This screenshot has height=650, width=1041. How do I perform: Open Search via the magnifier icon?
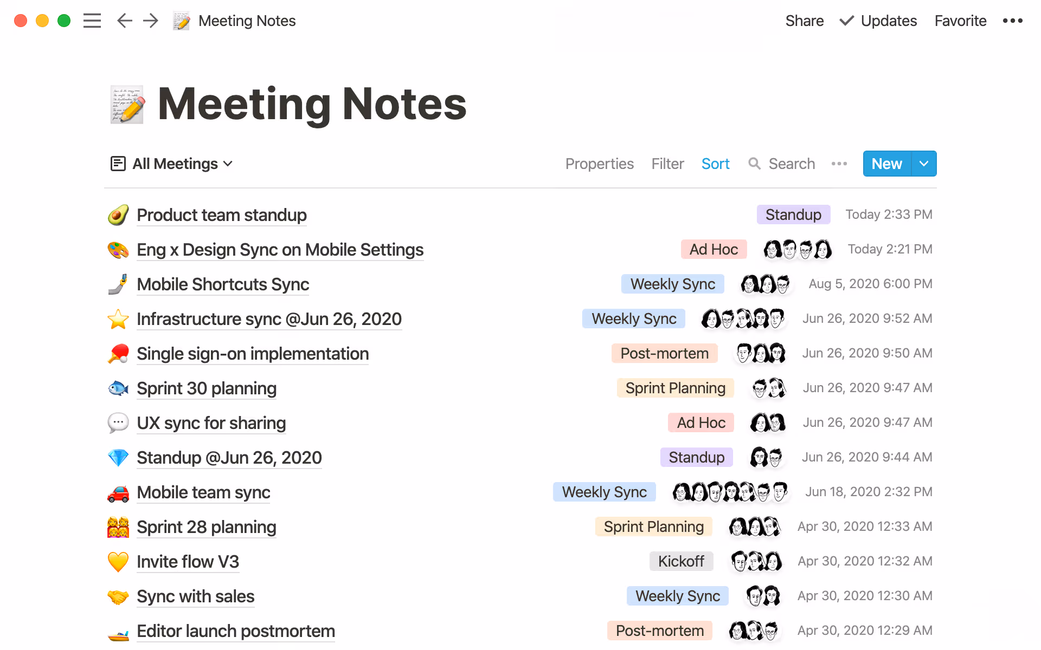tap(754, 164)
